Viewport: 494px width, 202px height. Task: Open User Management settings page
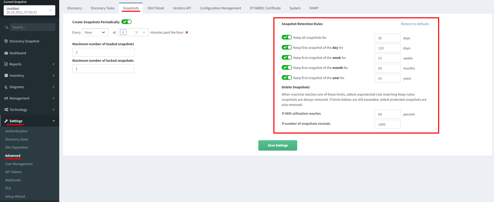pos(19,164)
